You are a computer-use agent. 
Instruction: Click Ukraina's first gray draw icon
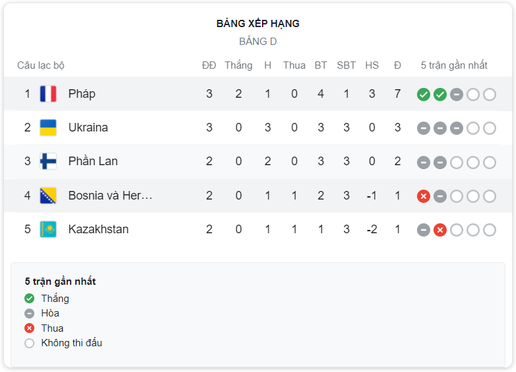click(x=424, y=128)
